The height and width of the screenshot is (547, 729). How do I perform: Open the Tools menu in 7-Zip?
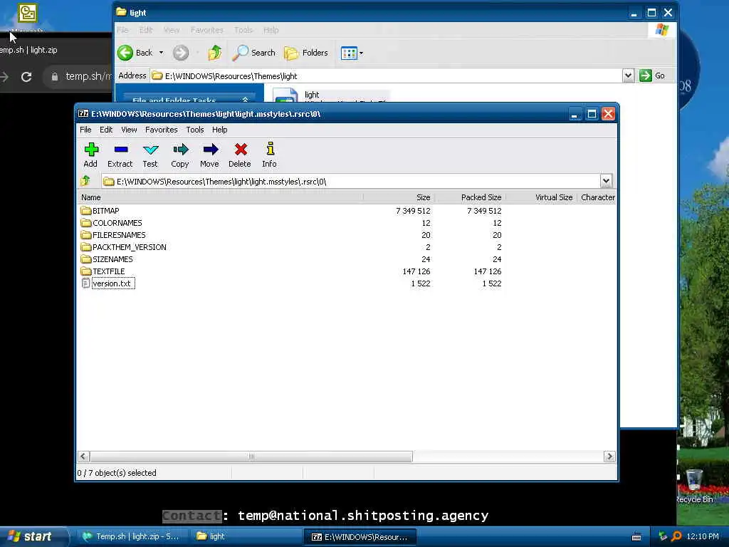point(195,130)
